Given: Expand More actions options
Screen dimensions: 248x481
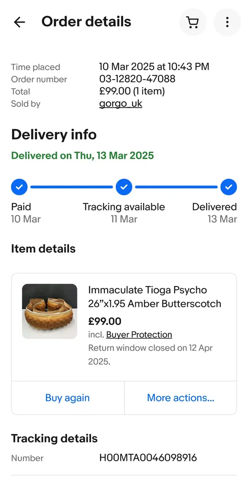Looking at the screenshot, I should click(x=181, y=398).
